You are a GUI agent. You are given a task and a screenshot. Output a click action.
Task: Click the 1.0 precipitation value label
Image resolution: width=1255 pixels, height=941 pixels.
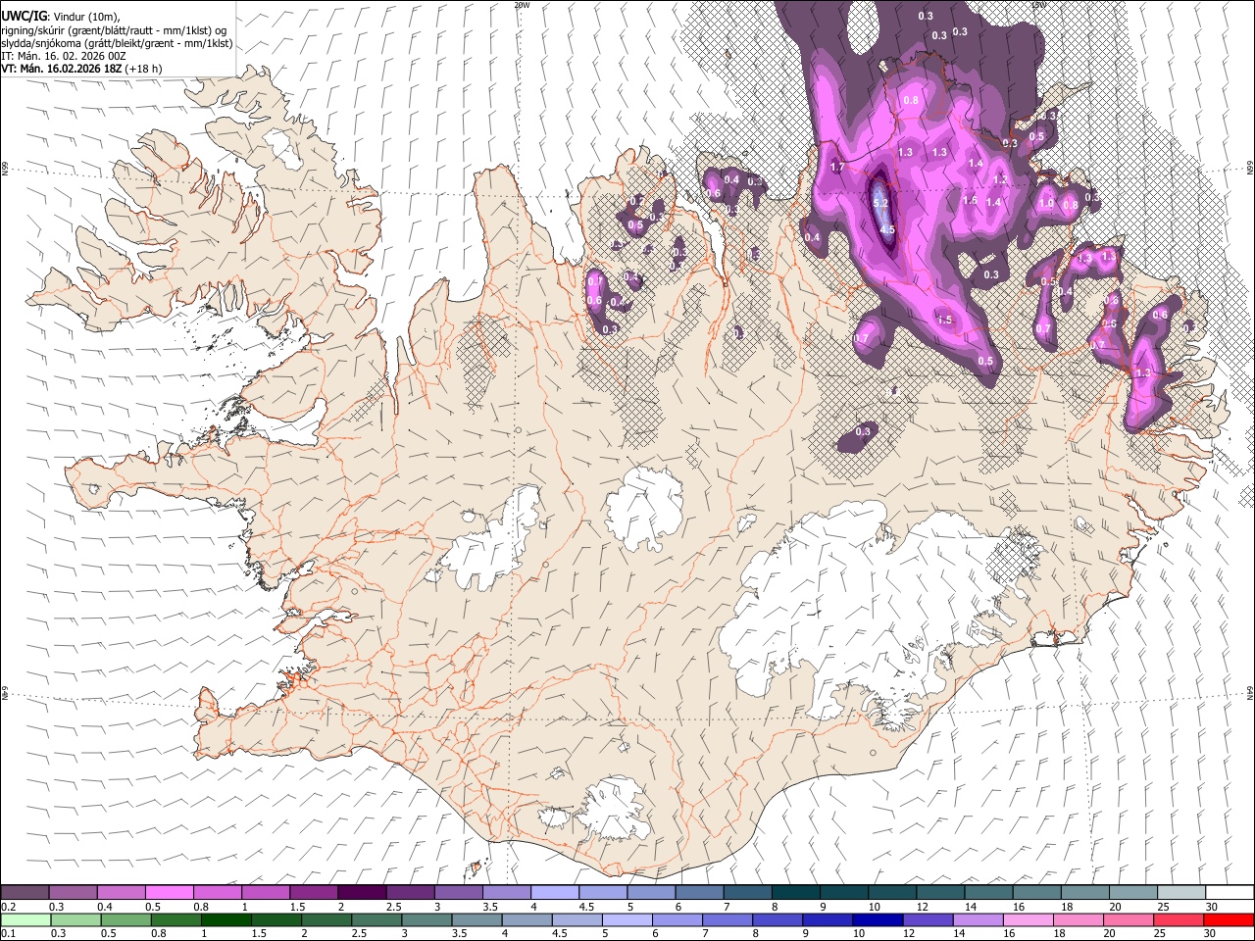1046,204
